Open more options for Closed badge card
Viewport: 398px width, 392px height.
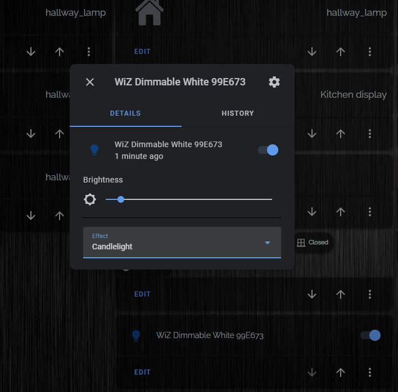click(x=370, y=294)
